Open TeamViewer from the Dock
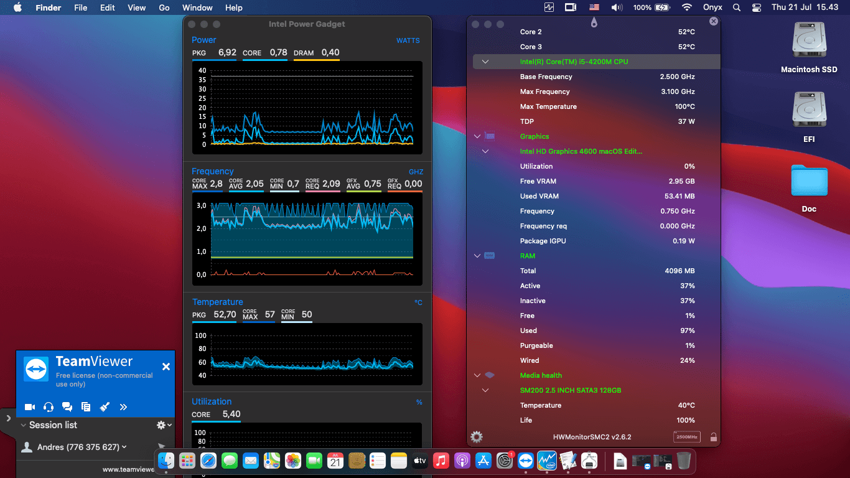The image size is (850, 478). pyautogui.click(x=526, y=461)
